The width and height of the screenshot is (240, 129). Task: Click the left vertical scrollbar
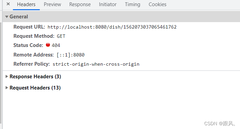1,73
